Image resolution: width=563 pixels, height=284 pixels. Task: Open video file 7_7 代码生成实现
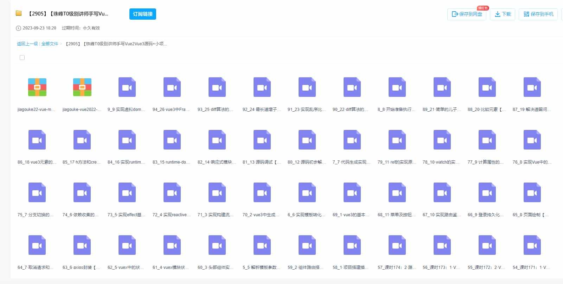pos(352,140)
